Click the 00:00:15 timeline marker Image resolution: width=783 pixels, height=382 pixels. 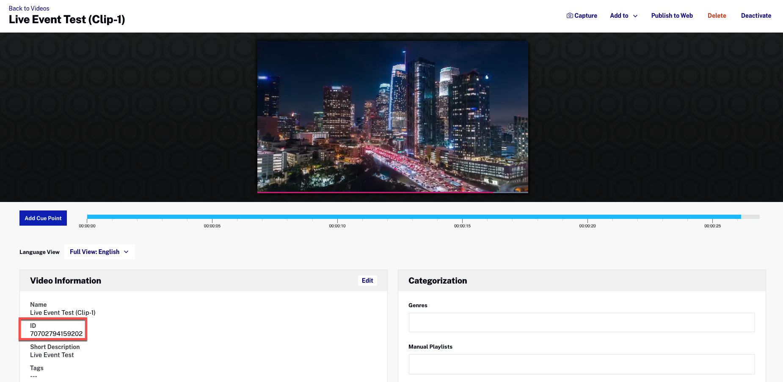[x=462, y=226]
